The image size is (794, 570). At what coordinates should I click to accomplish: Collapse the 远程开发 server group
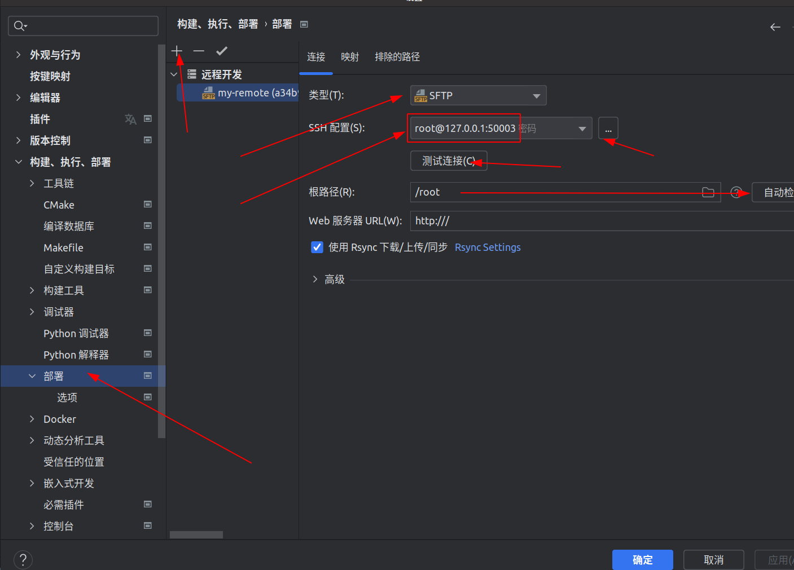click(174, 74)
